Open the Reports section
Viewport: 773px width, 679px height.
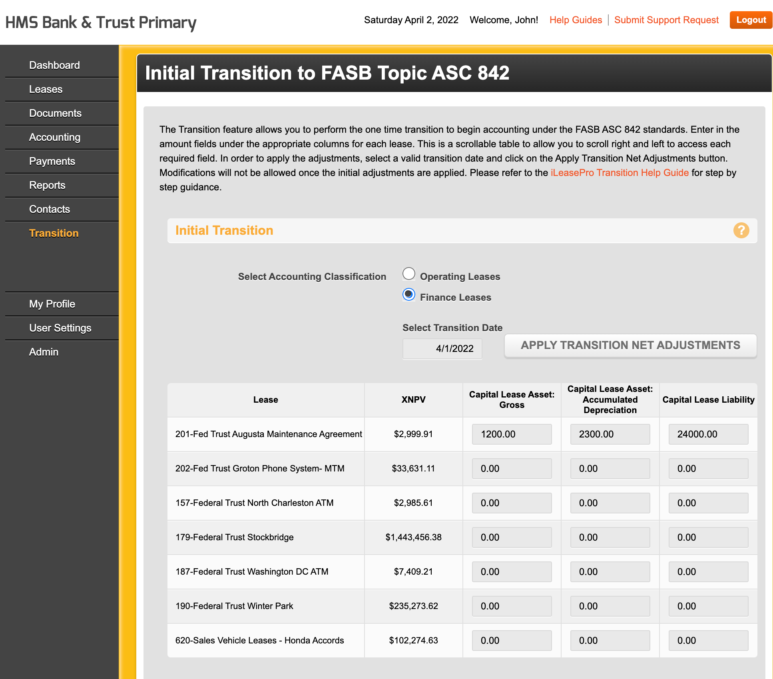tap(47, 185)
